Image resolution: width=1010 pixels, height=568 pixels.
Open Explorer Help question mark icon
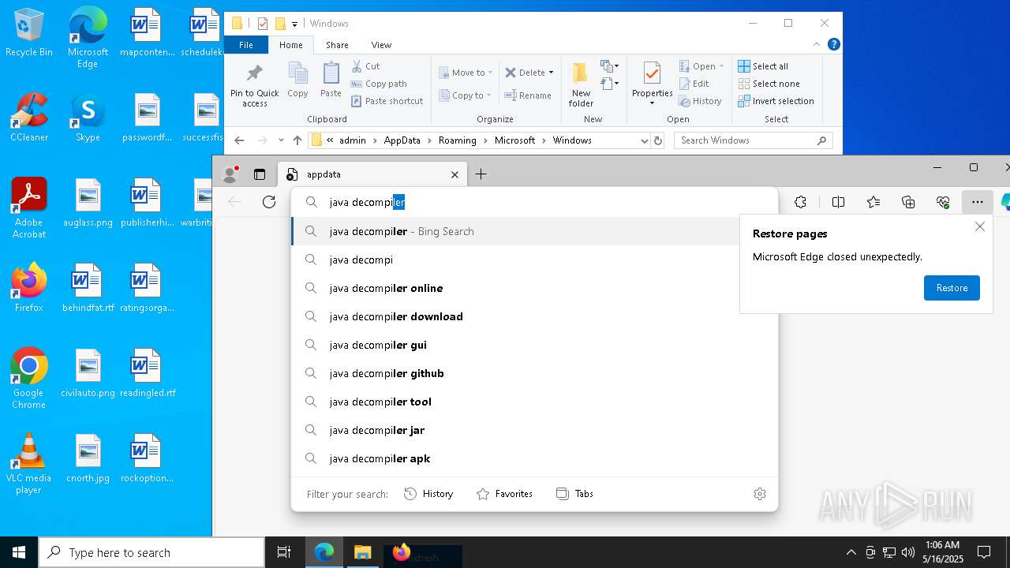pos(834,44)
